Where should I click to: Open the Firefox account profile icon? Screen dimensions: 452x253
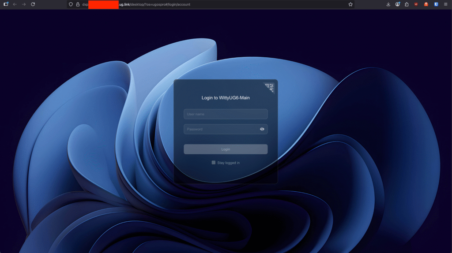(398, 4)
